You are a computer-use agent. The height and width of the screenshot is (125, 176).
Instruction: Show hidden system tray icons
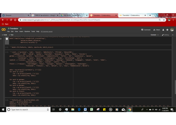[x=147, y=110]
